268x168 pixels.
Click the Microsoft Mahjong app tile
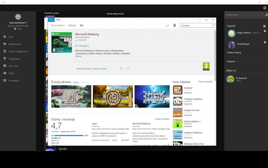(x=62, y=43)
